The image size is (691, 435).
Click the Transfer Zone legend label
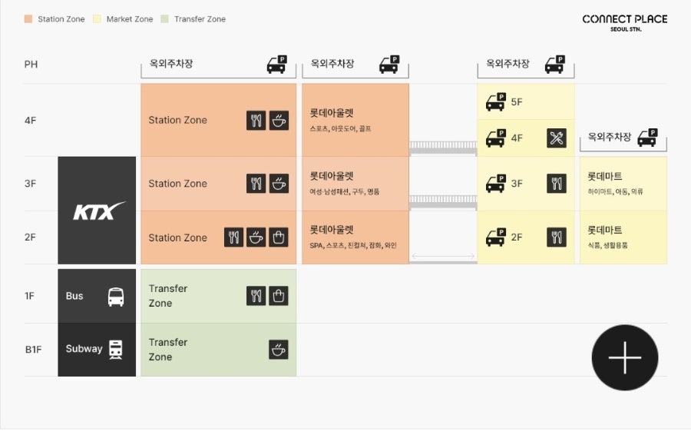200,19
